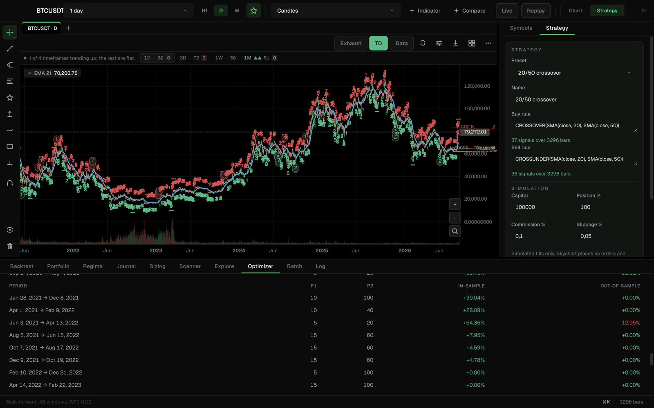
Task: Toggle the Exhaust overlay
Action: click(351, 43)
